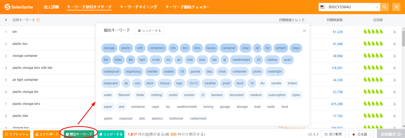405x138 pixels.
Task: Close the 頻出キーワード popup
Action: pyautogui.click(x=304, y=31)
